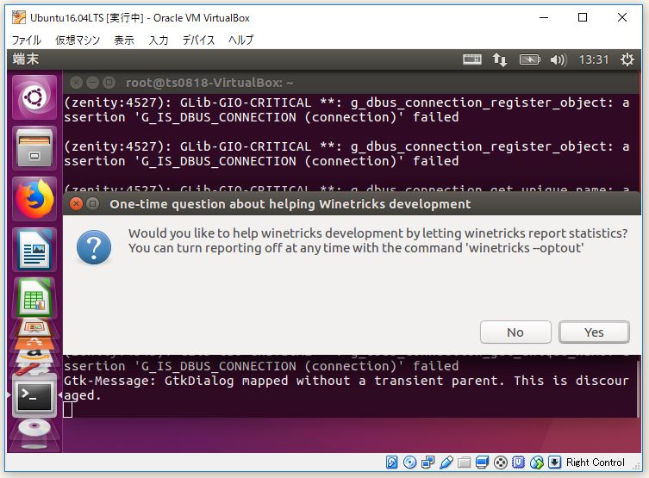
Task: Click the VirtualBox window title icon
Action: coord(19,18)
